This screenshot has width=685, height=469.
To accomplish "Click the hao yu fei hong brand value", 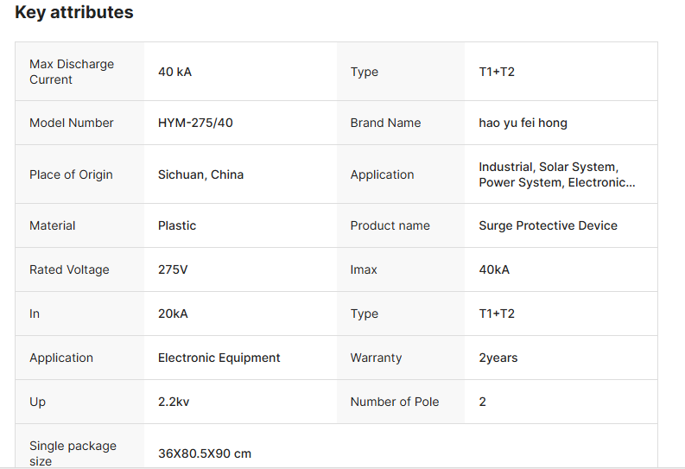I will coord(523,123).
